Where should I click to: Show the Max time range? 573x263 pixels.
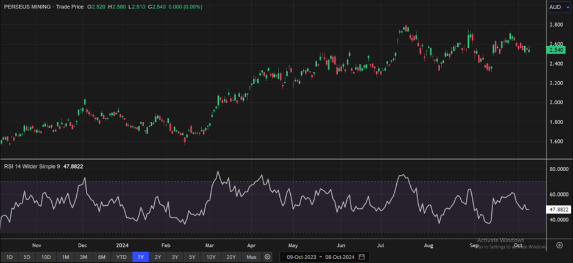coord(251,257)
